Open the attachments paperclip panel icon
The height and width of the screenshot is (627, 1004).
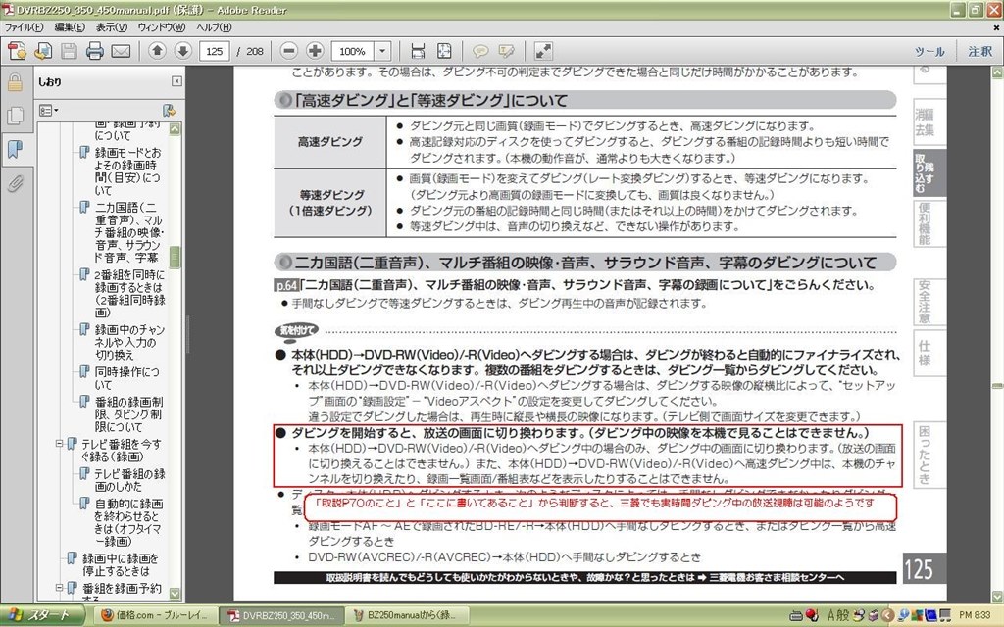[x=15, y=183]
